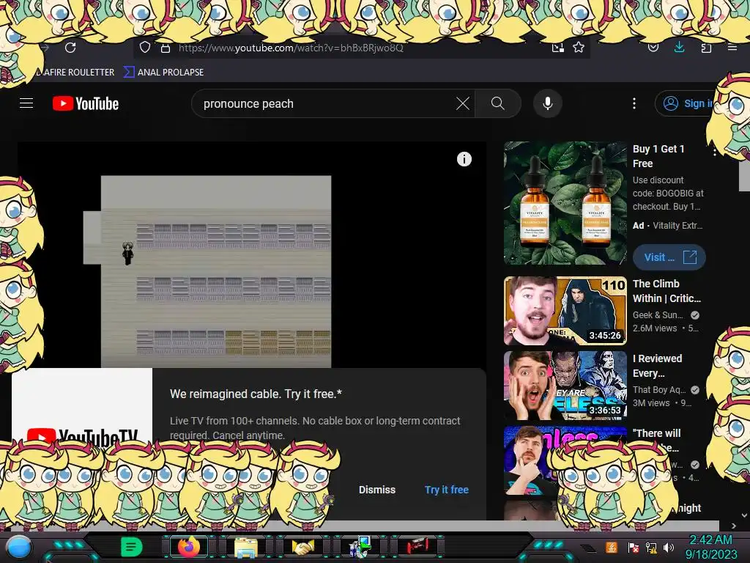The height and width of the screenshot is (563, 750).
Task: Open That Boy Aq... channel name
Action: (659, 390)
